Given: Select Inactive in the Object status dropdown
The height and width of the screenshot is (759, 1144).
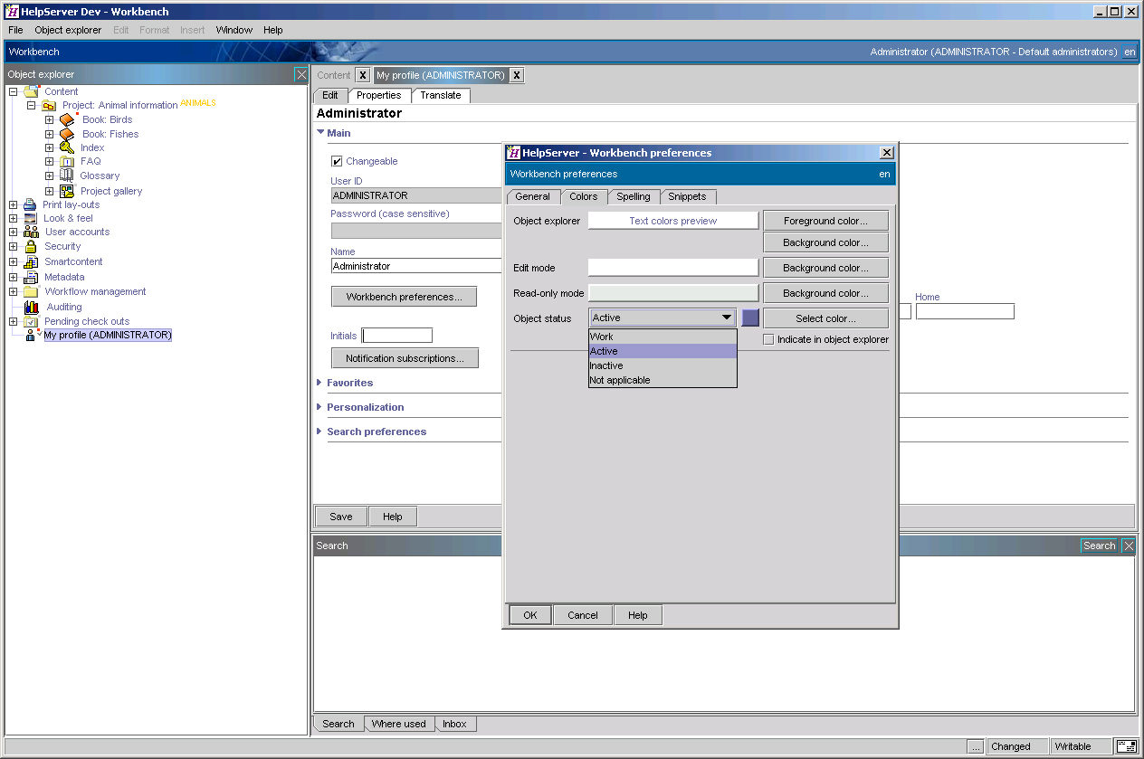Looking at the screenshot, I should pos(605,365).
